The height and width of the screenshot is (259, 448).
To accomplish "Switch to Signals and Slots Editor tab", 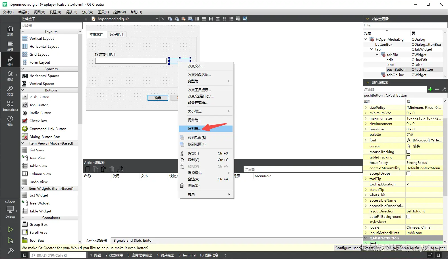I will [x=133, y=241].
